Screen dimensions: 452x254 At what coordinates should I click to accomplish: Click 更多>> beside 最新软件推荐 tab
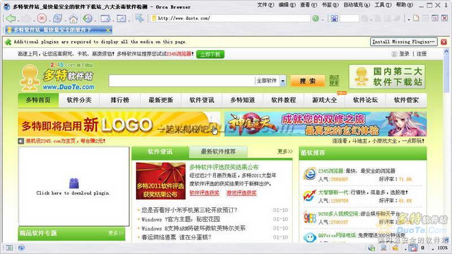click(285, 151)
